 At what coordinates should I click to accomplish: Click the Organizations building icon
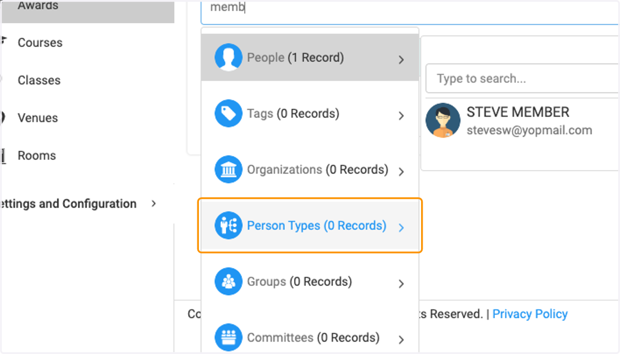point(228,170)
